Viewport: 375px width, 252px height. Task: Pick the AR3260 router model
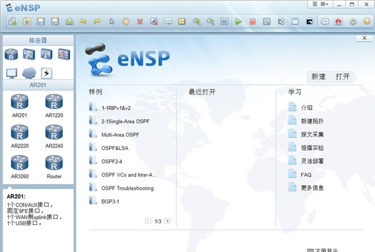[20, 167]
